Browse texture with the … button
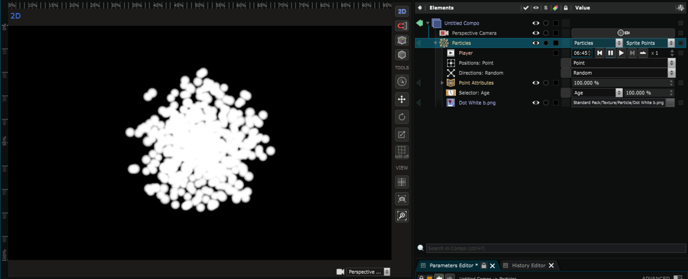The height and width of the screenshot is (279, 688). [670, 102]
